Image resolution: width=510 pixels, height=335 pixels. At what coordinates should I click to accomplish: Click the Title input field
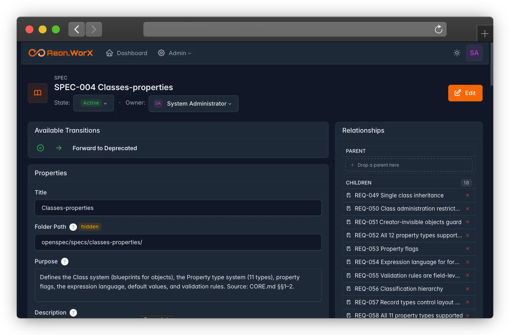(x=178, y=208)
